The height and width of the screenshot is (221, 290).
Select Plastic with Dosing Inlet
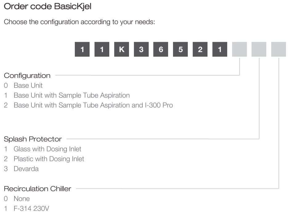click(44, 159)
